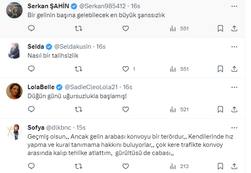This screenshot has height=173, width=251.
Task: Open more options on Sofya's tweet
Action: (234, 128)
